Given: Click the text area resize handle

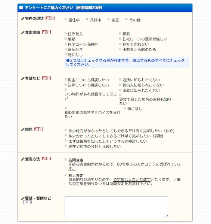Looking at the screenshot, I should (167, 215).
